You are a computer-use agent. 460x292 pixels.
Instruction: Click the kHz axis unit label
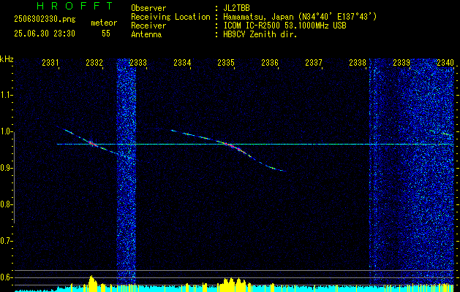(x=7, y=59)
